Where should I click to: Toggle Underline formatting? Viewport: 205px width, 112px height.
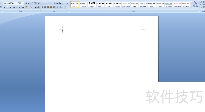point(10,7)
